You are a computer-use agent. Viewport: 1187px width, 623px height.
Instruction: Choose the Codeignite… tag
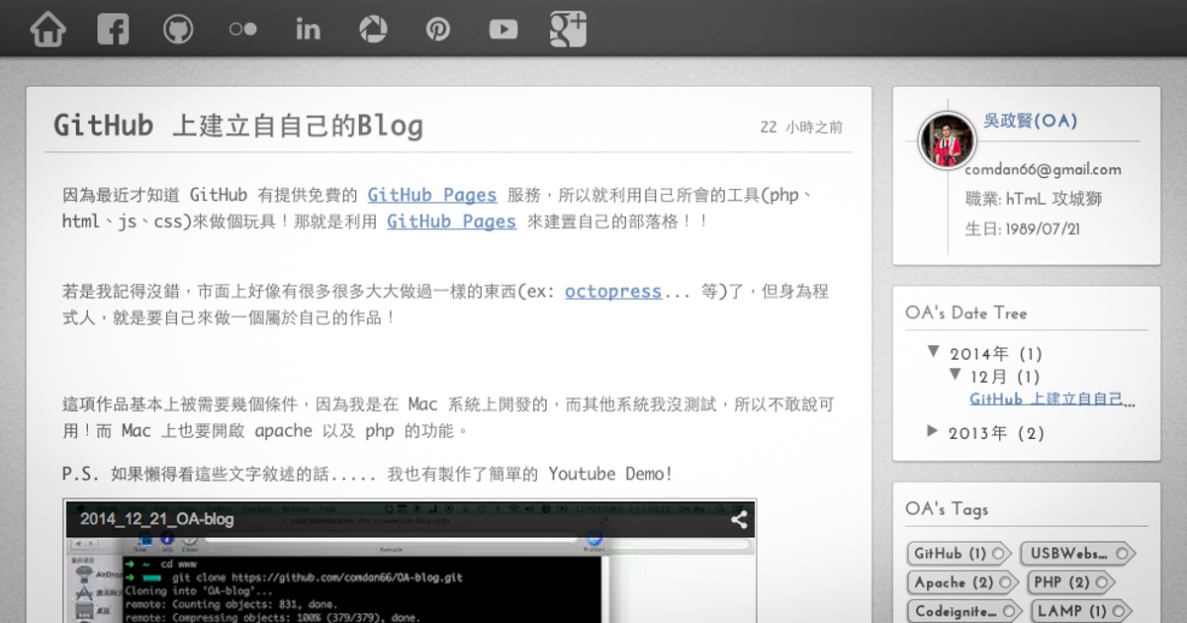point(964,611)
